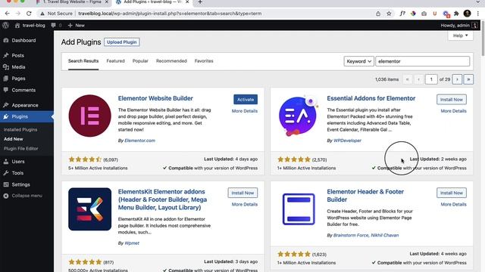
Task: Switch to Favorites plugins tab
Action: click(204, 61)
